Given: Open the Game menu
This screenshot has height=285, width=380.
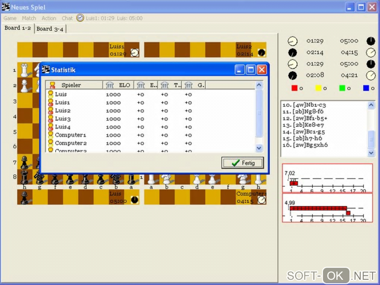Looking at the screenshot, I should [x=10, y=18].
